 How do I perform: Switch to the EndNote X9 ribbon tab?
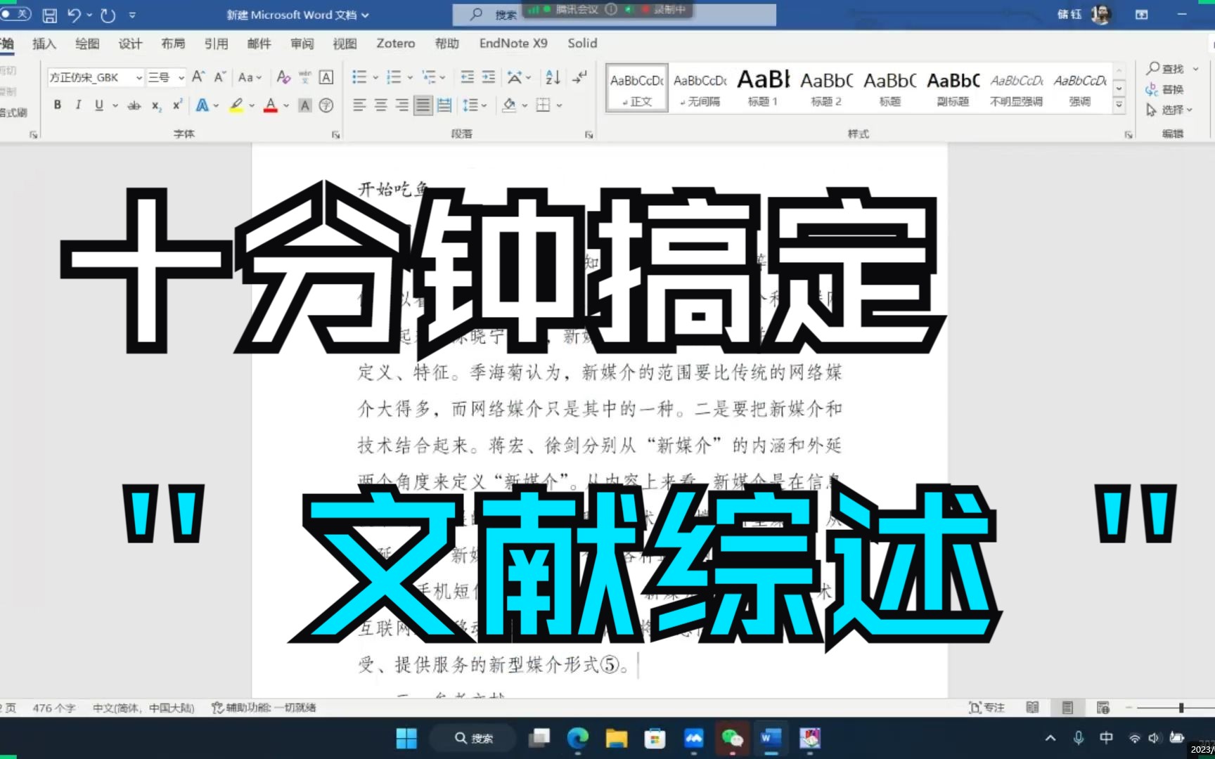point(513,43)
